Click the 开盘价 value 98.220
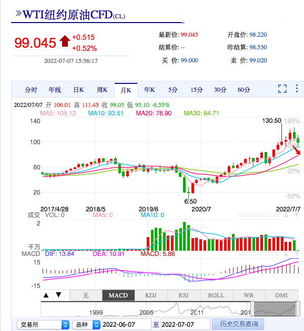Image resolution: width=304 pixels, height=331 pixels. (x=258, y=35)
